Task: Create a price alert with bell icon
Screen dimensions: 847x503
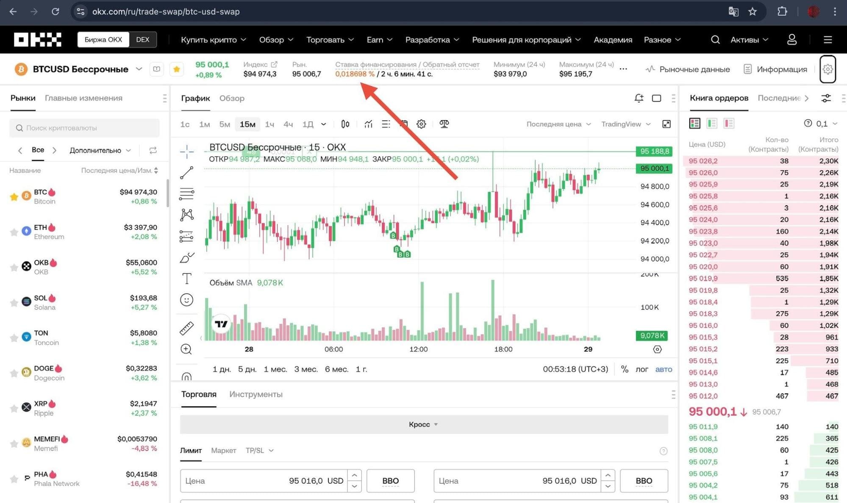Action: [639, 98]
